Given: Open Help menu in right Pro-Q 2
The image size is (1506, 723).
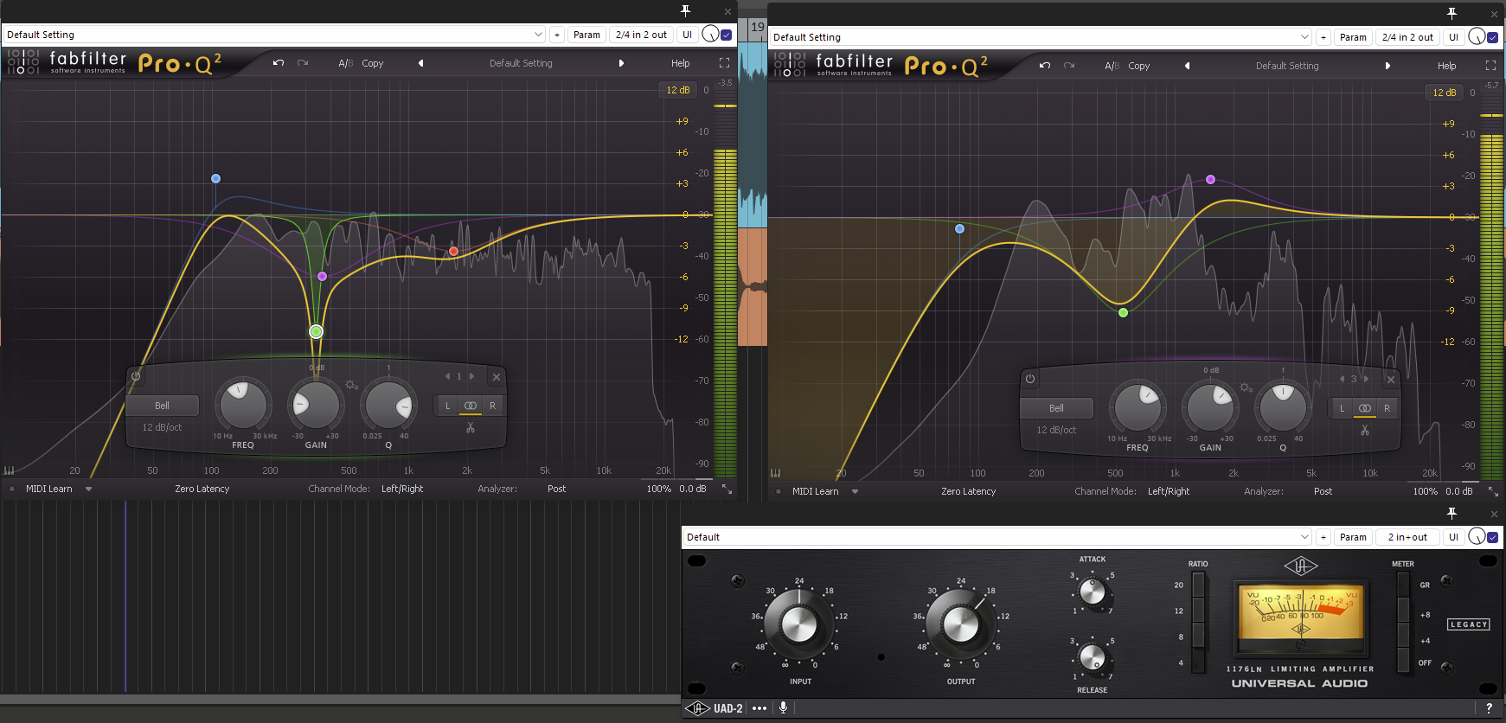Looking at the screenshot, I should coord(1447,66).
